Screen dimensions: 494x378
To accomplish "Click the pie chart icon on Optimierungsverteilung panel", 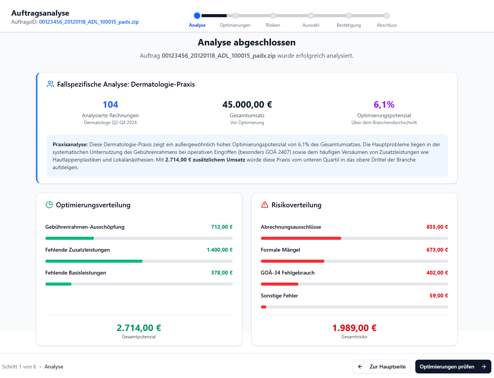I will point(49,205).
